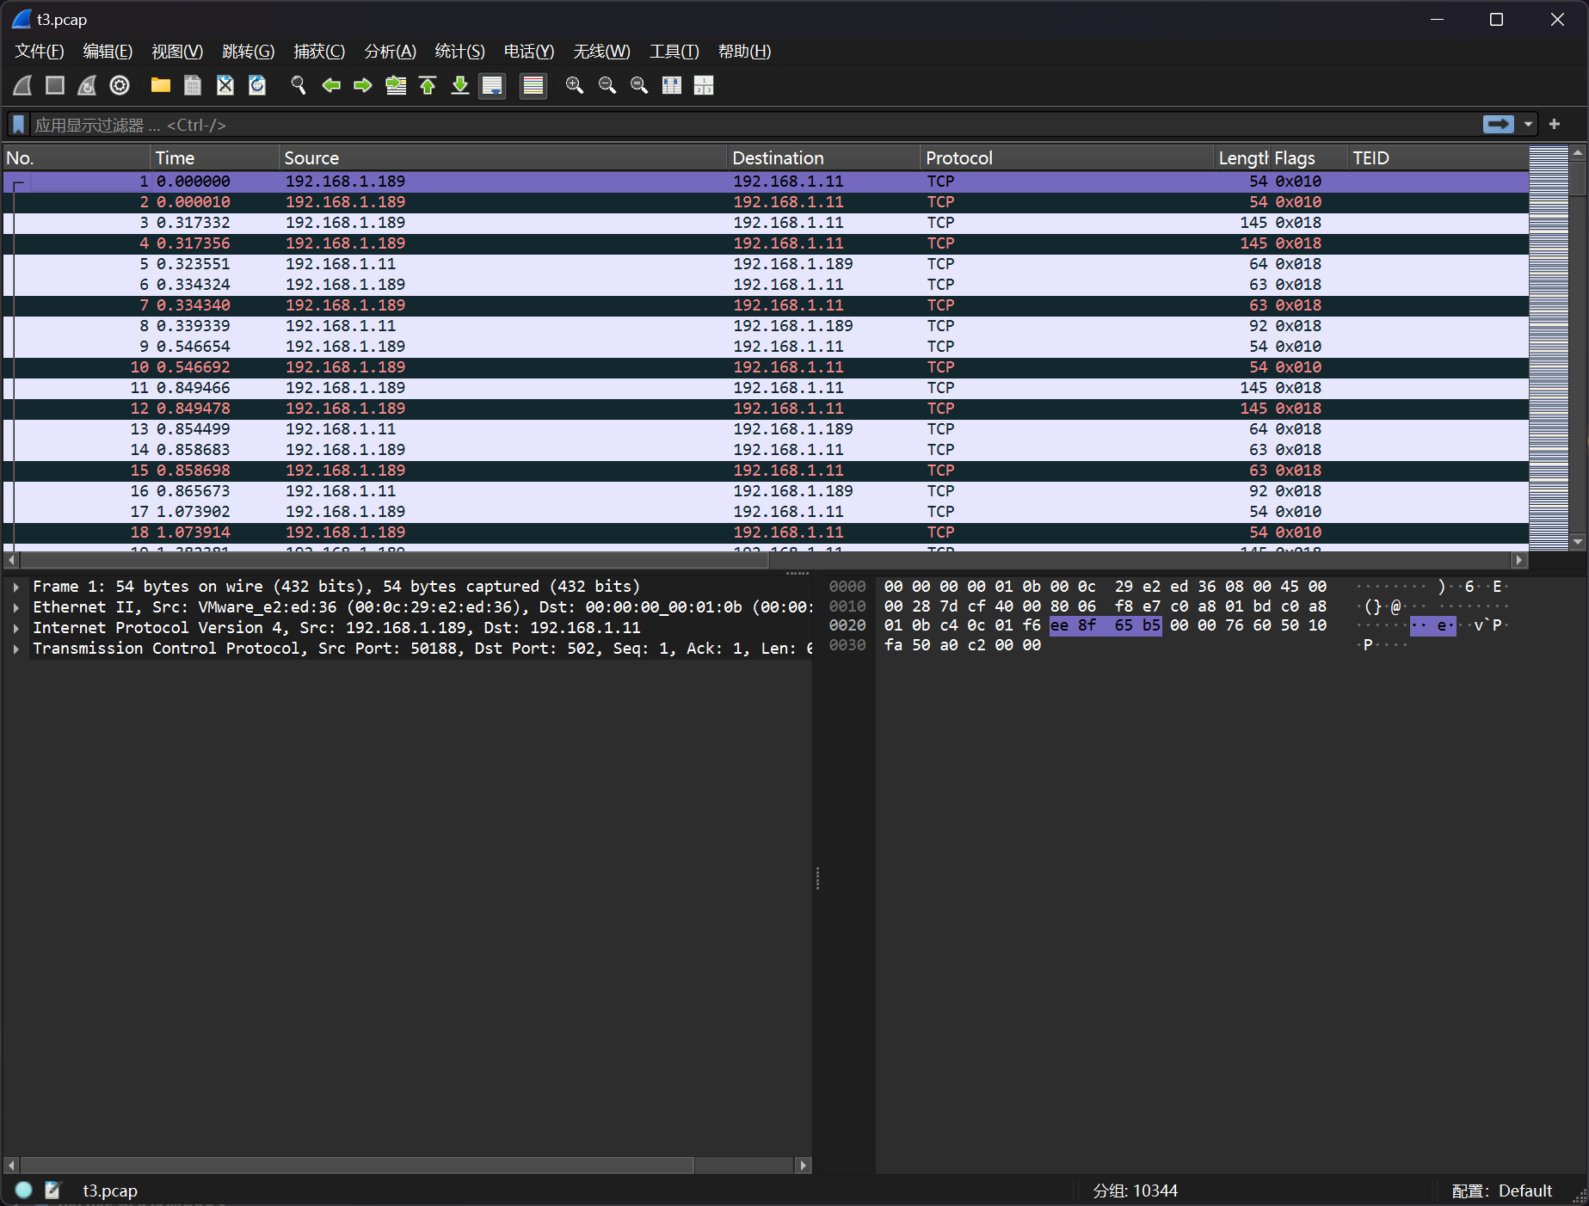The width and height of the screenshot is (1589, 1206).
Task: Open the display filter history dropdown
Action: pos(1529,125)
